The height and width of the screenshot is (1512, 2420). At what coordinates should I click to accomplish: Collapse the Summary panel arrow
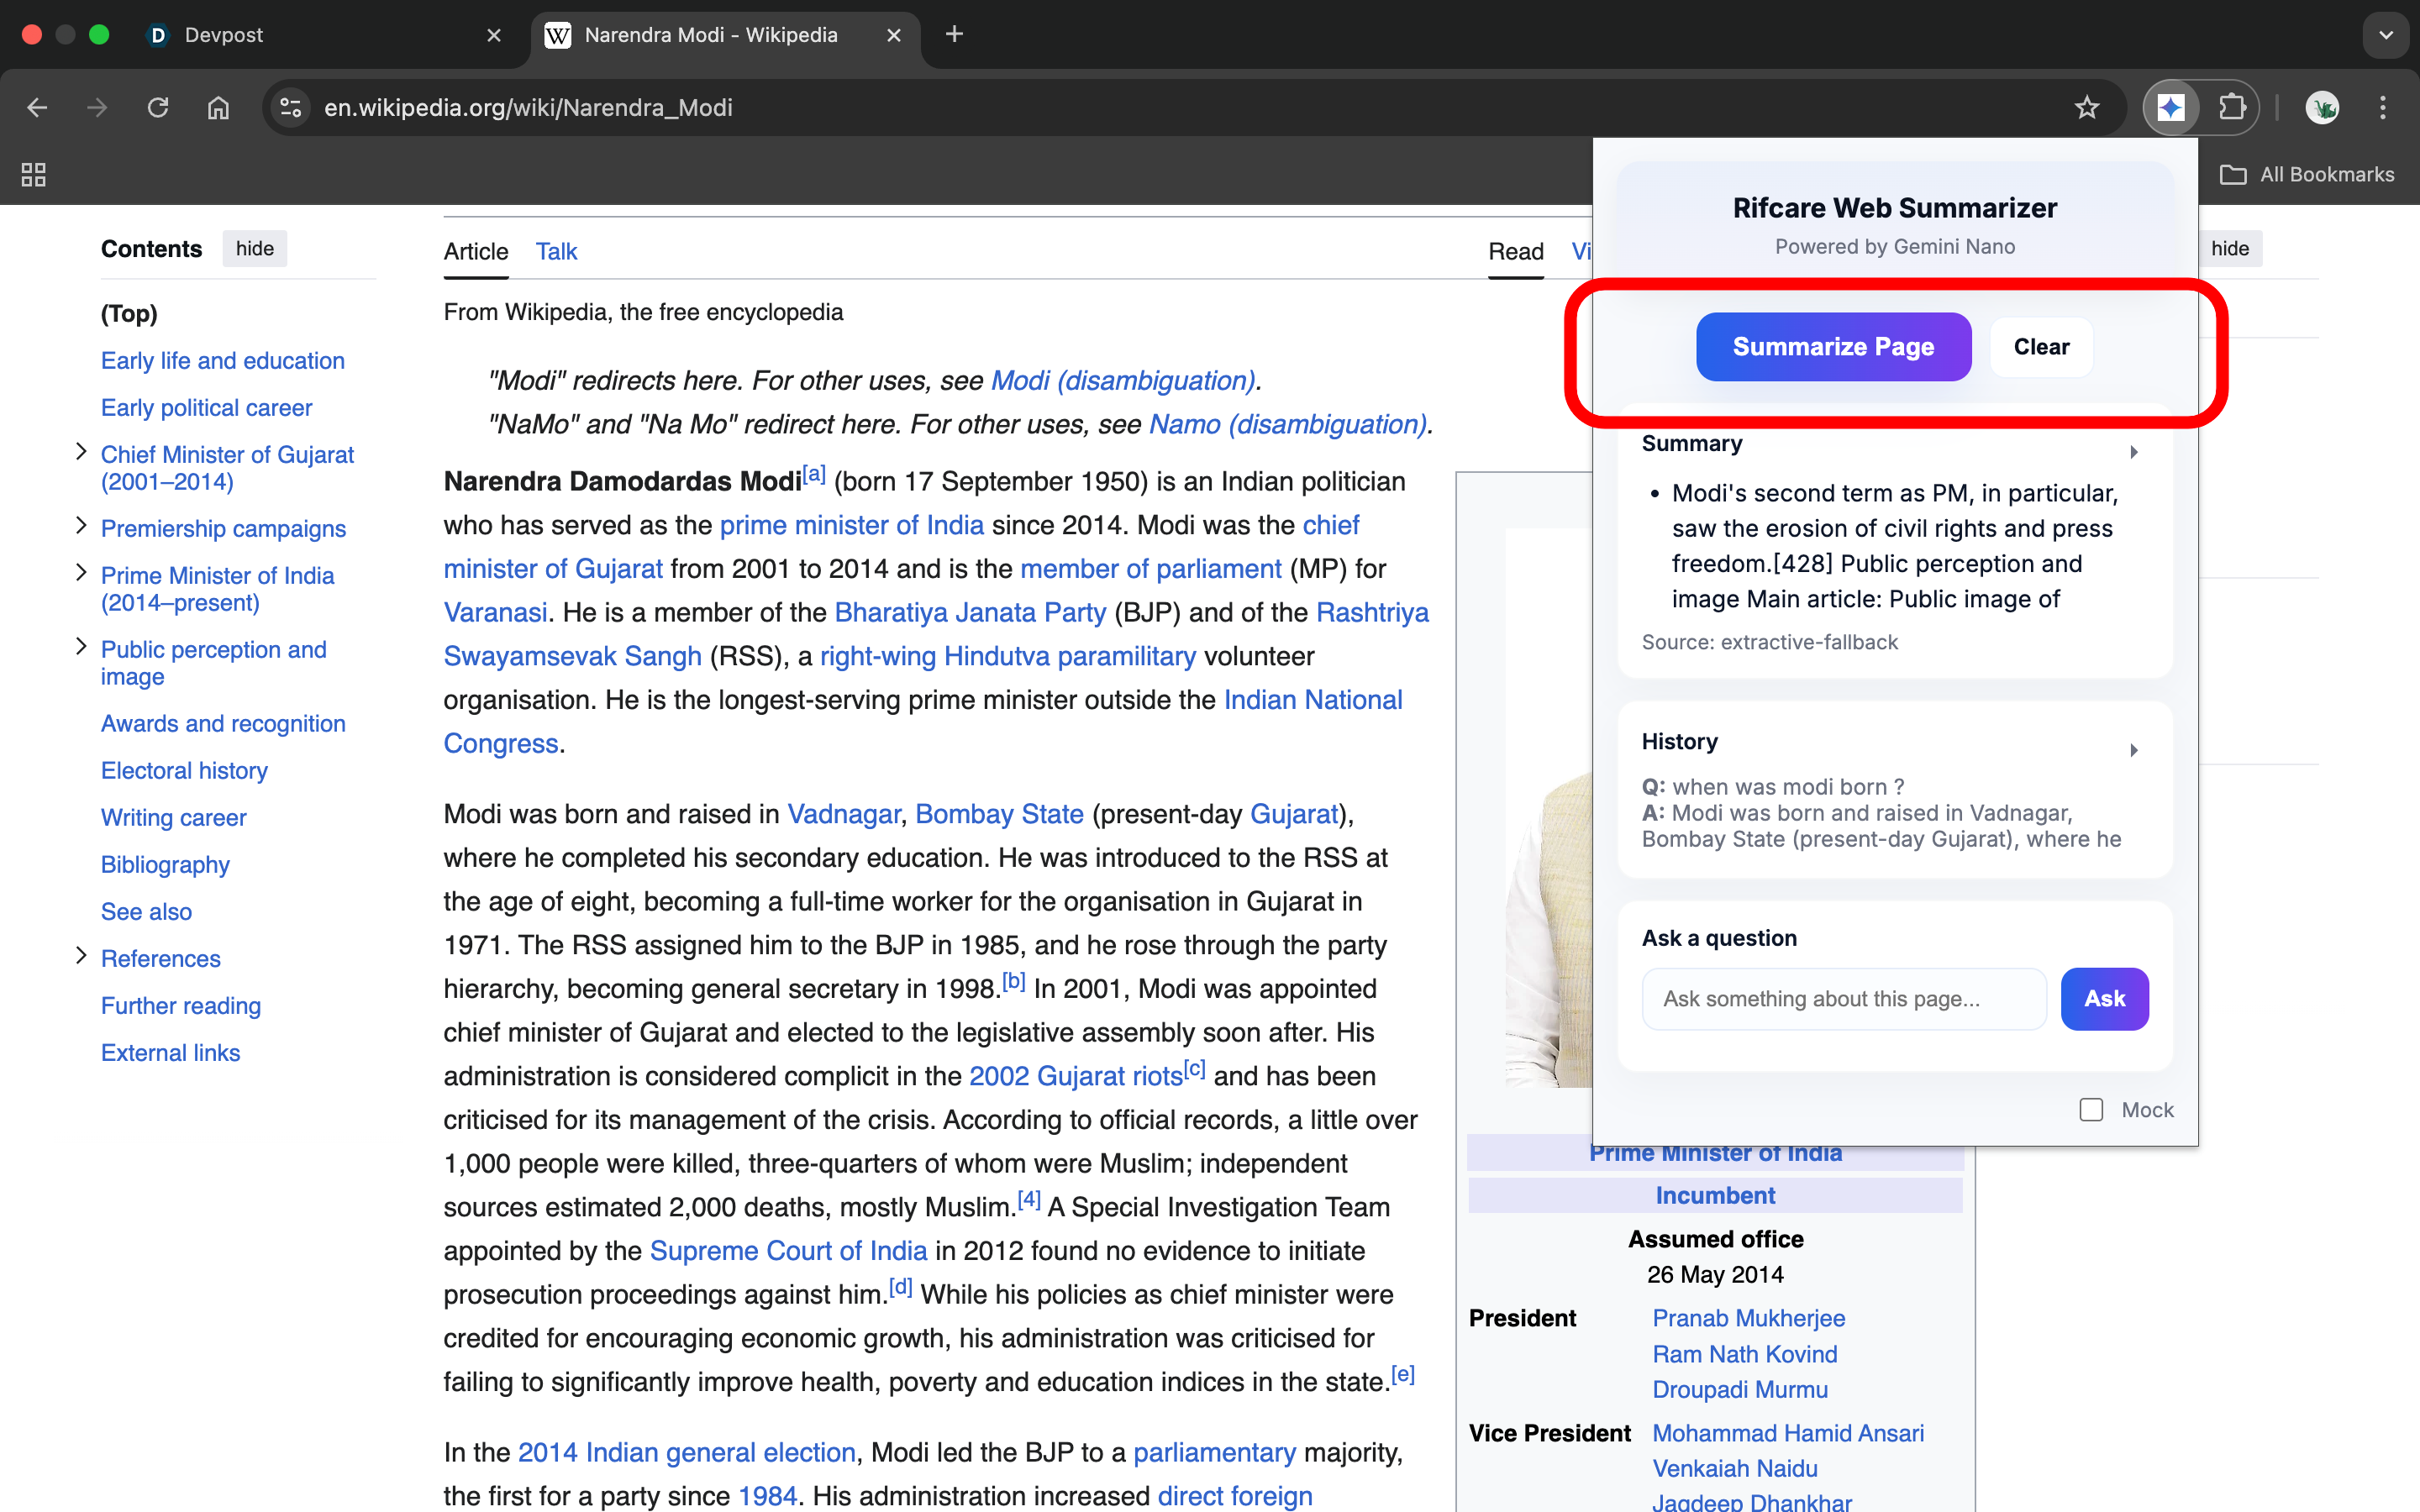click(x=2133, y=452)
